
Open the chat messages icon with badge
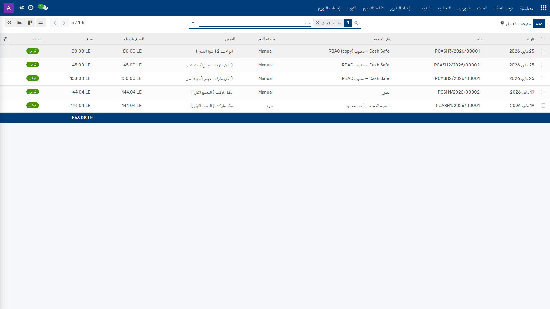point(43,7)
